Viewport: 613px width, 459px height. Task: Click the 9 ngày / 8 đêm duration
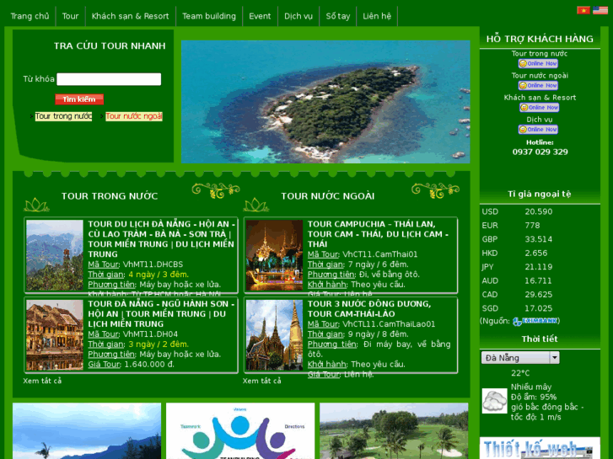pyautogui.click(x=378, y=334)
